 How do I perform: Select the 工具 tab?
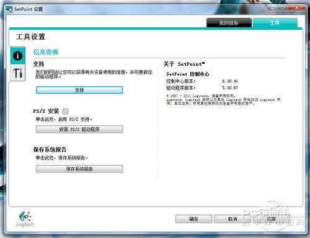pos(275,23)
